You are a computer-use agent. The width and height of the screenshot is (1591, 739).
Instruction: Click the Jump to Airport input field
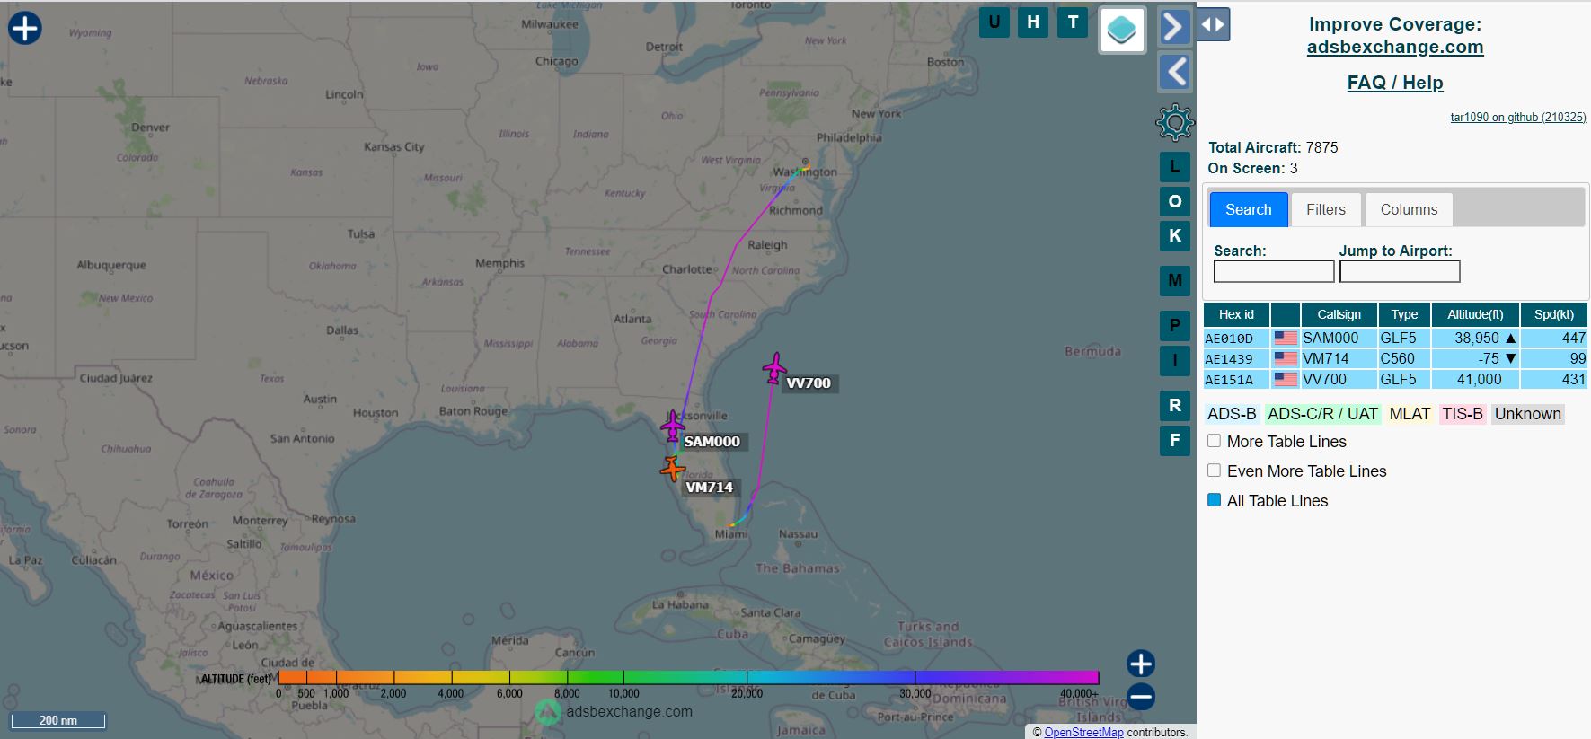click(1400, 271)
